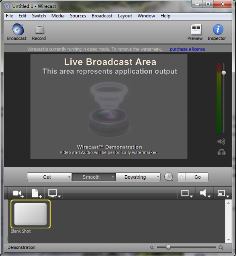Open the Sources menu
236x256 pixels.
pos(78,16)
